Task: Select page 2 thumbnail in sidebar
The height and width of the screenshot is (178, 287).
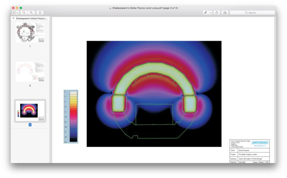Action: click(30, 72)
